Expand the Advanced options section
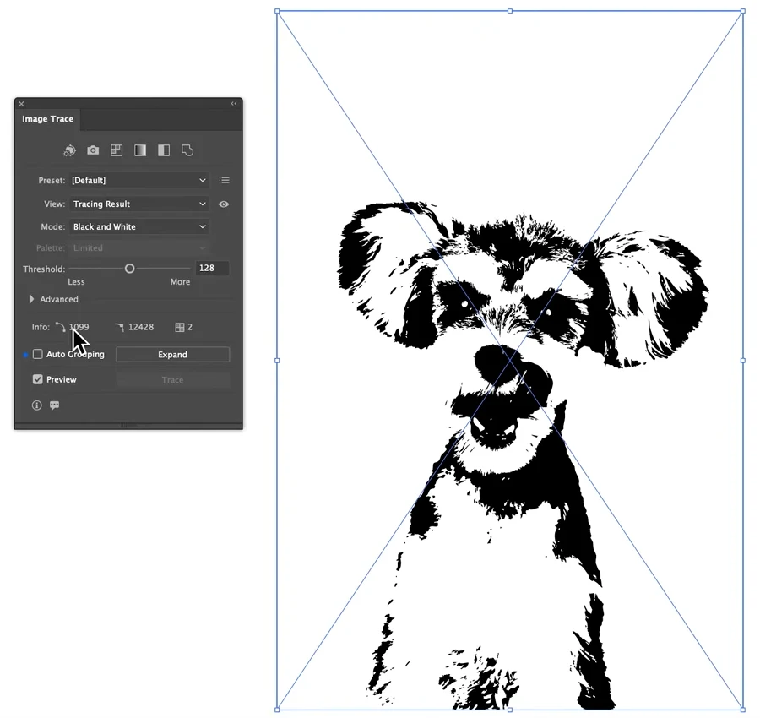The image size is (760, 718). [x=31, y=299]
